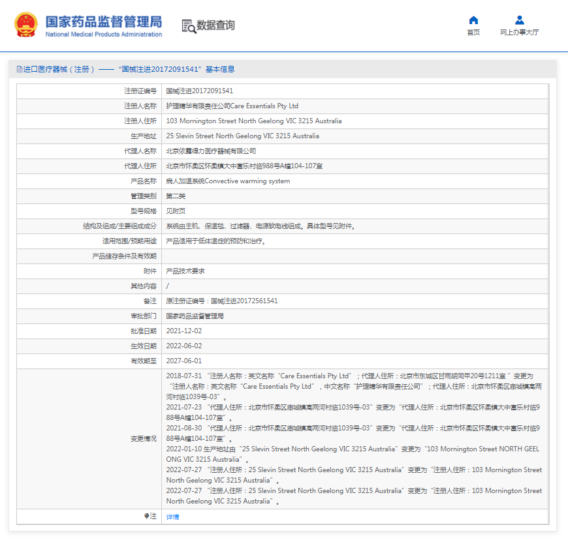Click the document icon before 进口医疗器械

tap(20, 69)
